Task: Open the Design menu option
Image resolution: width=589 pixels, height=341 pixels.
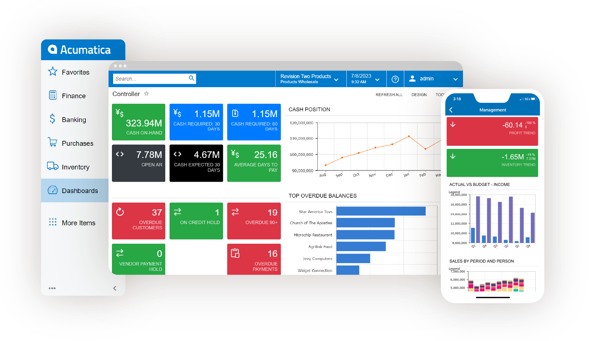Action: click(x=419, y=95)
